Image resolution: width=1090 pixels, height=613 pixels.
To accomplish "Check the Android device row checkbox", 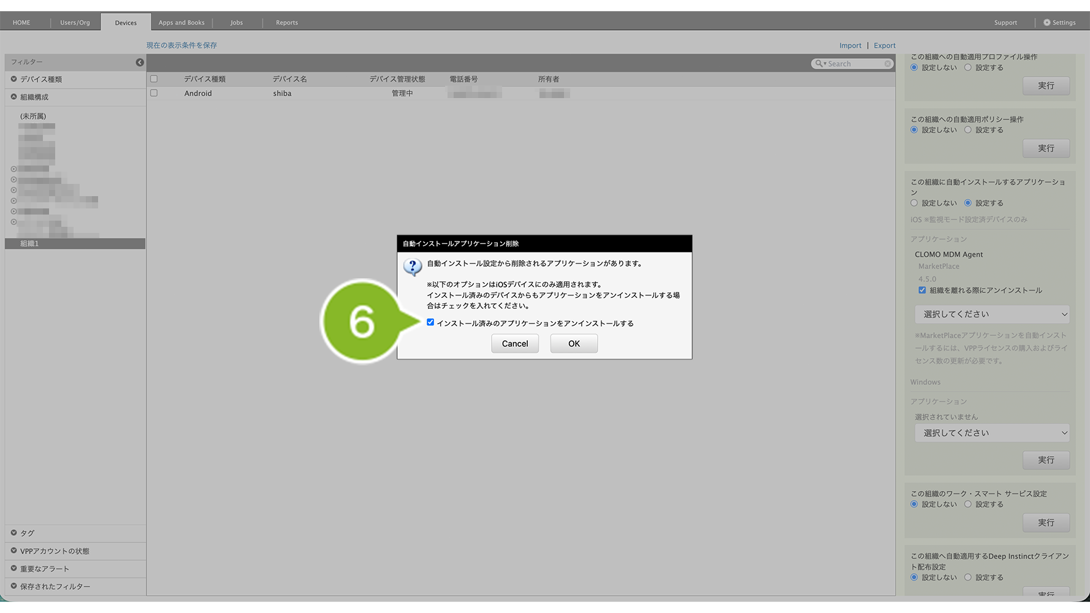I will point(154,93).
